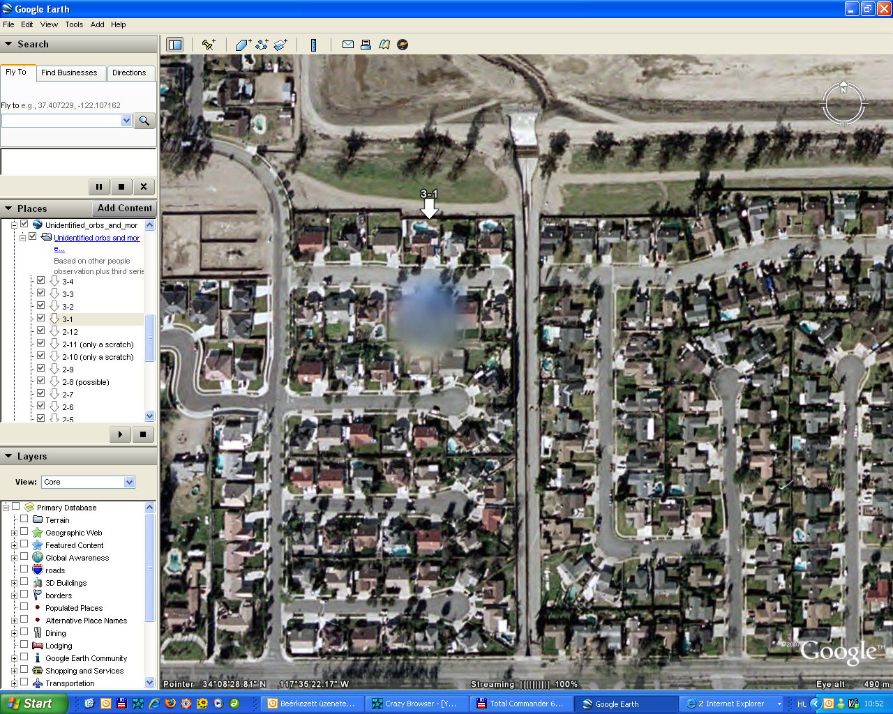Select the 2-9 placemark entry
This screenshot has height=714, width=893.
tap(68, 370)
